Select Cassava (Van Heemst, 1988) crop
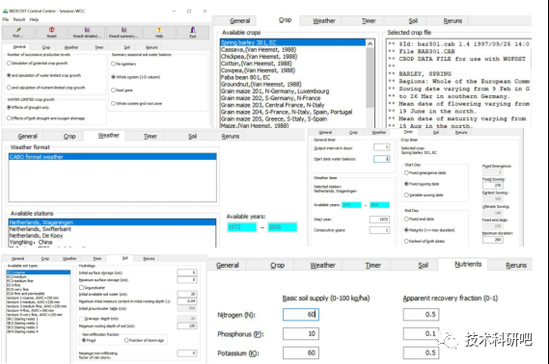This screenshot has width=549, height=364. 293,50
